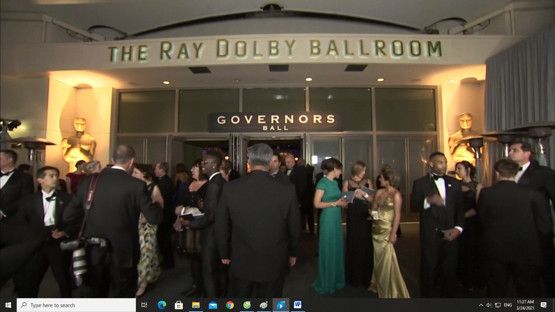The height and width of the screenshot is (312, 555).
Task: Open the Mail app from the taskbar
Action: (213, 305)
